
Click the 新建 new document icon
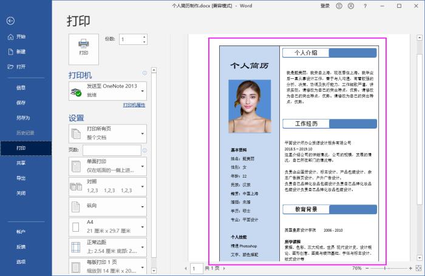click(x=10, y=52)
